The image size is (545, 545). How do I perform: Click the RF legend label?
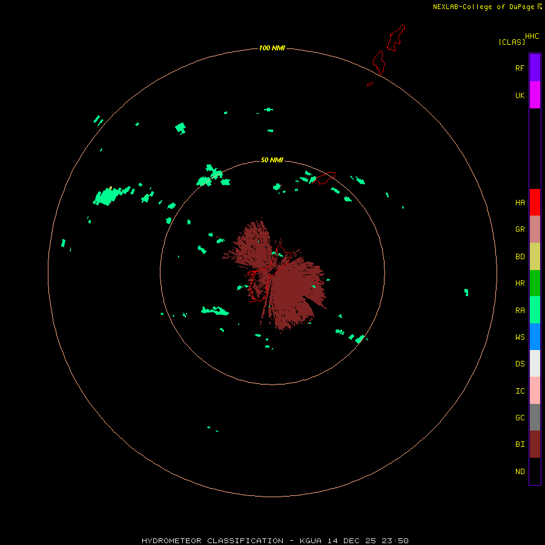(x=520, y=68)
